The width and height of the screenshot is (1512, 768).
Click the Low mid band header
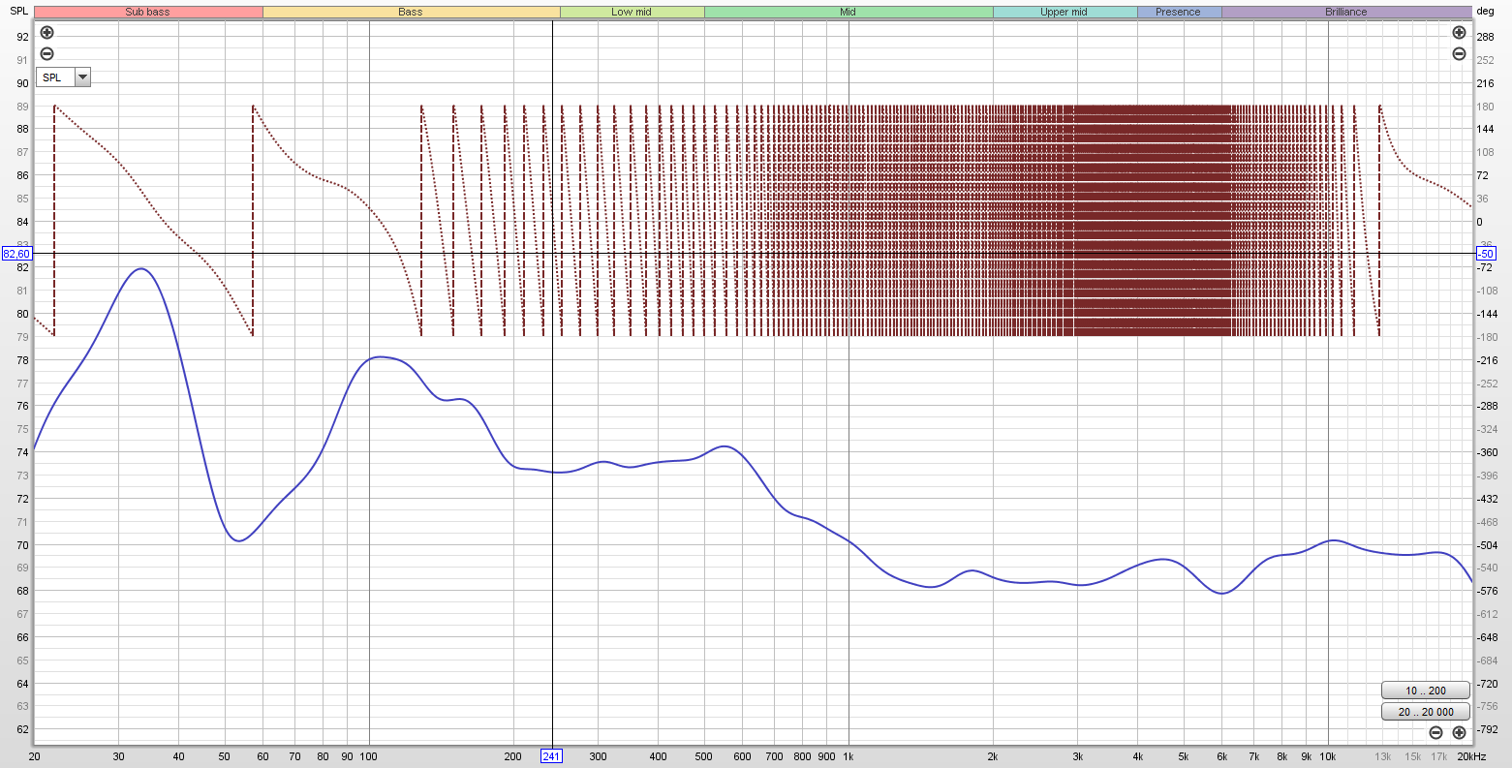coord(632,12)
